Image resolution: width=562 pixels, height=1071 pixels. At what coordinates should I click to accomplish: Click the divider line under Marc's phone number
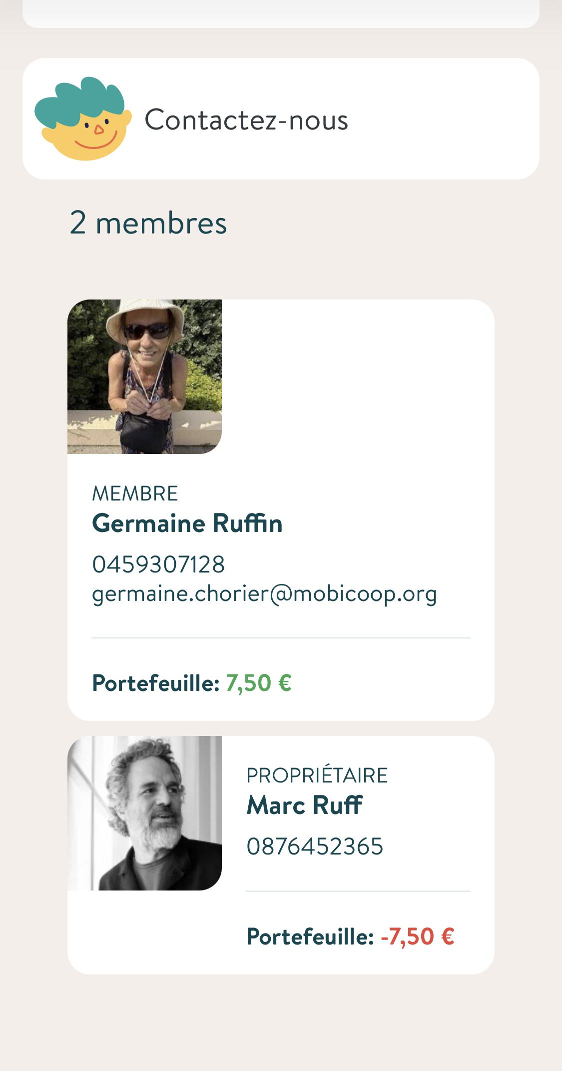coord(358,891)
